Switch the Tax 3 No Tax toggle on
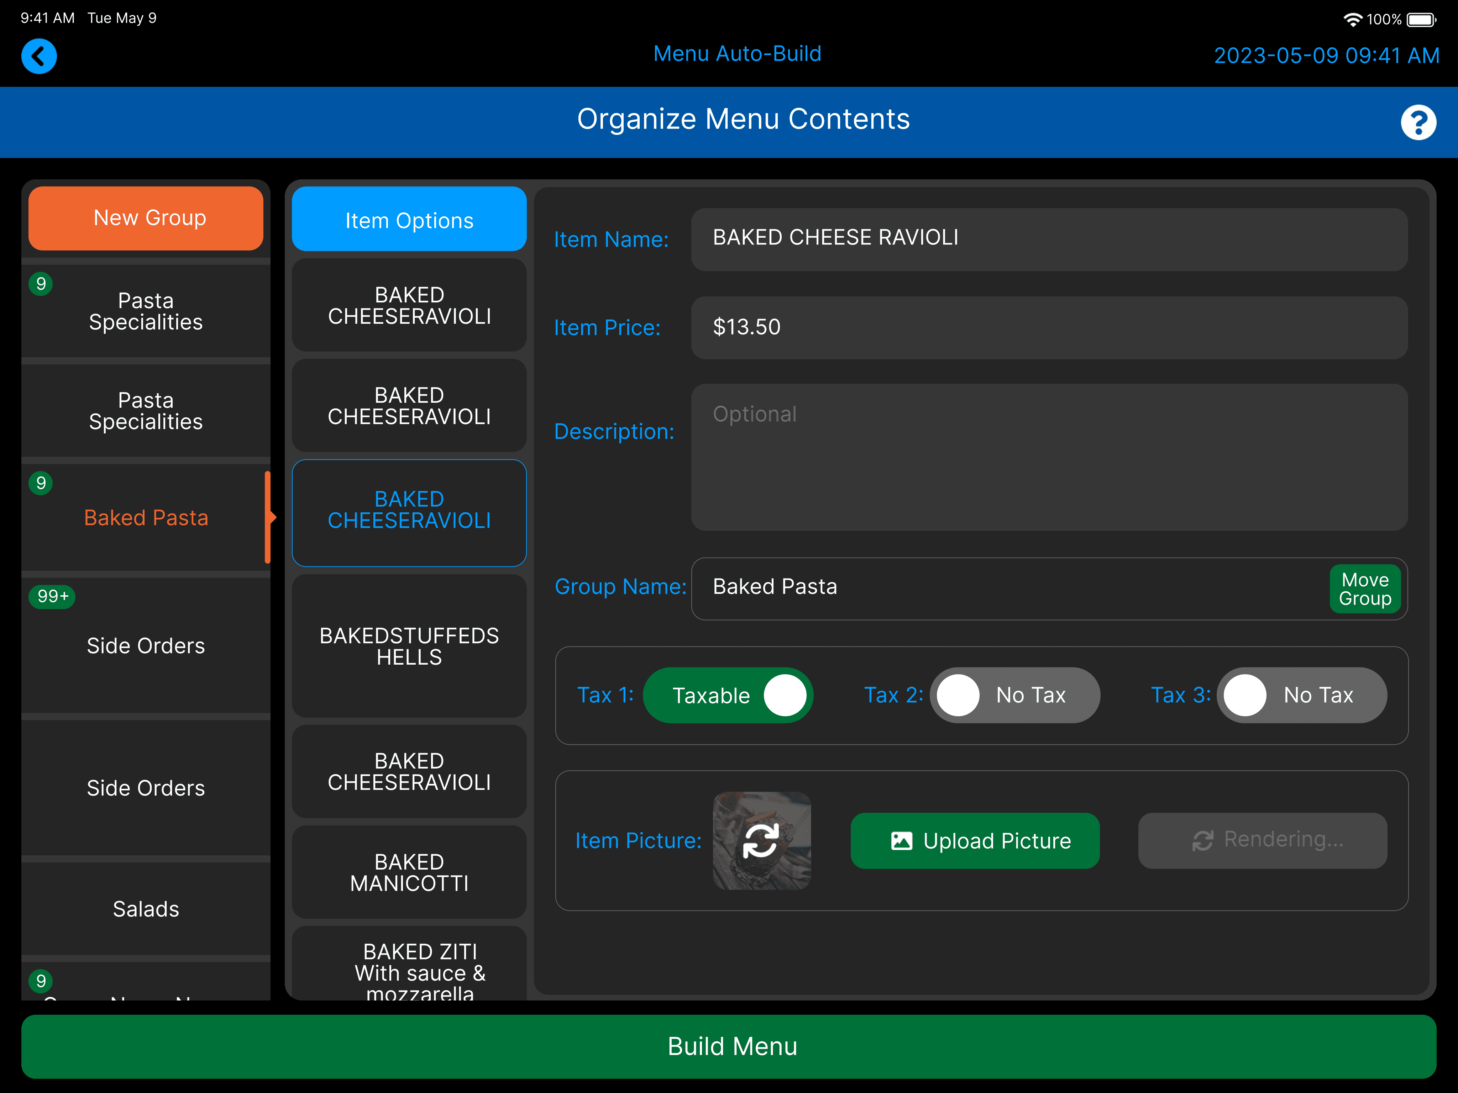The height and width of the screenshot is (1093, 1458). [x=1301, y=695]
